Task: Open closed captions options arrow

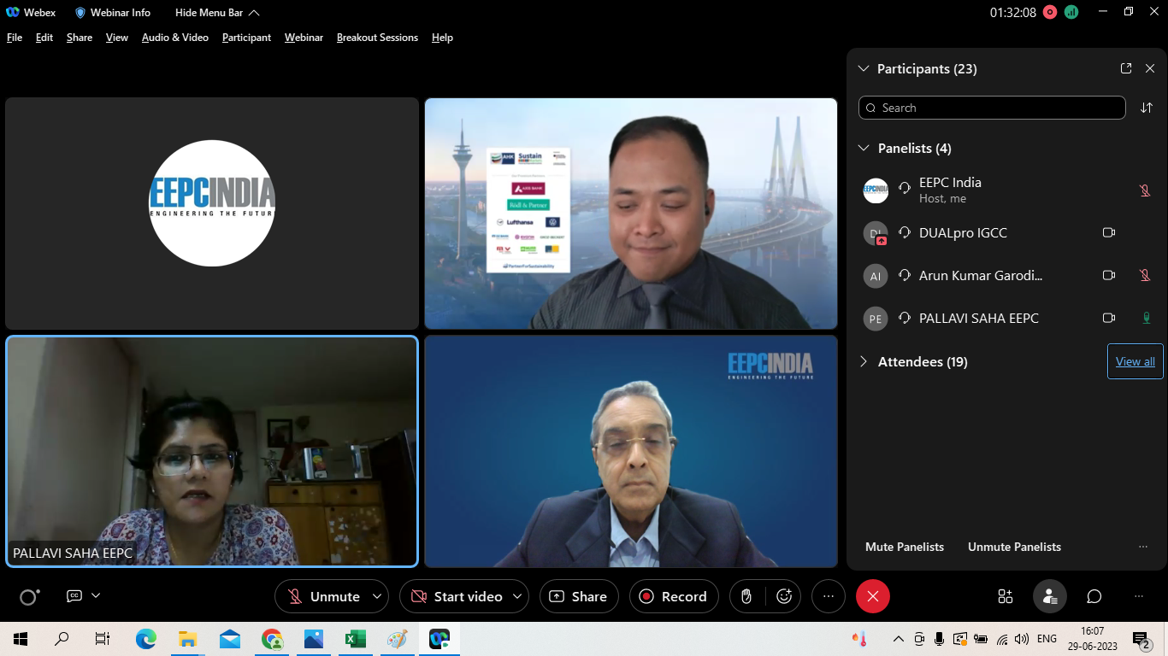Action: pos(96,595)
